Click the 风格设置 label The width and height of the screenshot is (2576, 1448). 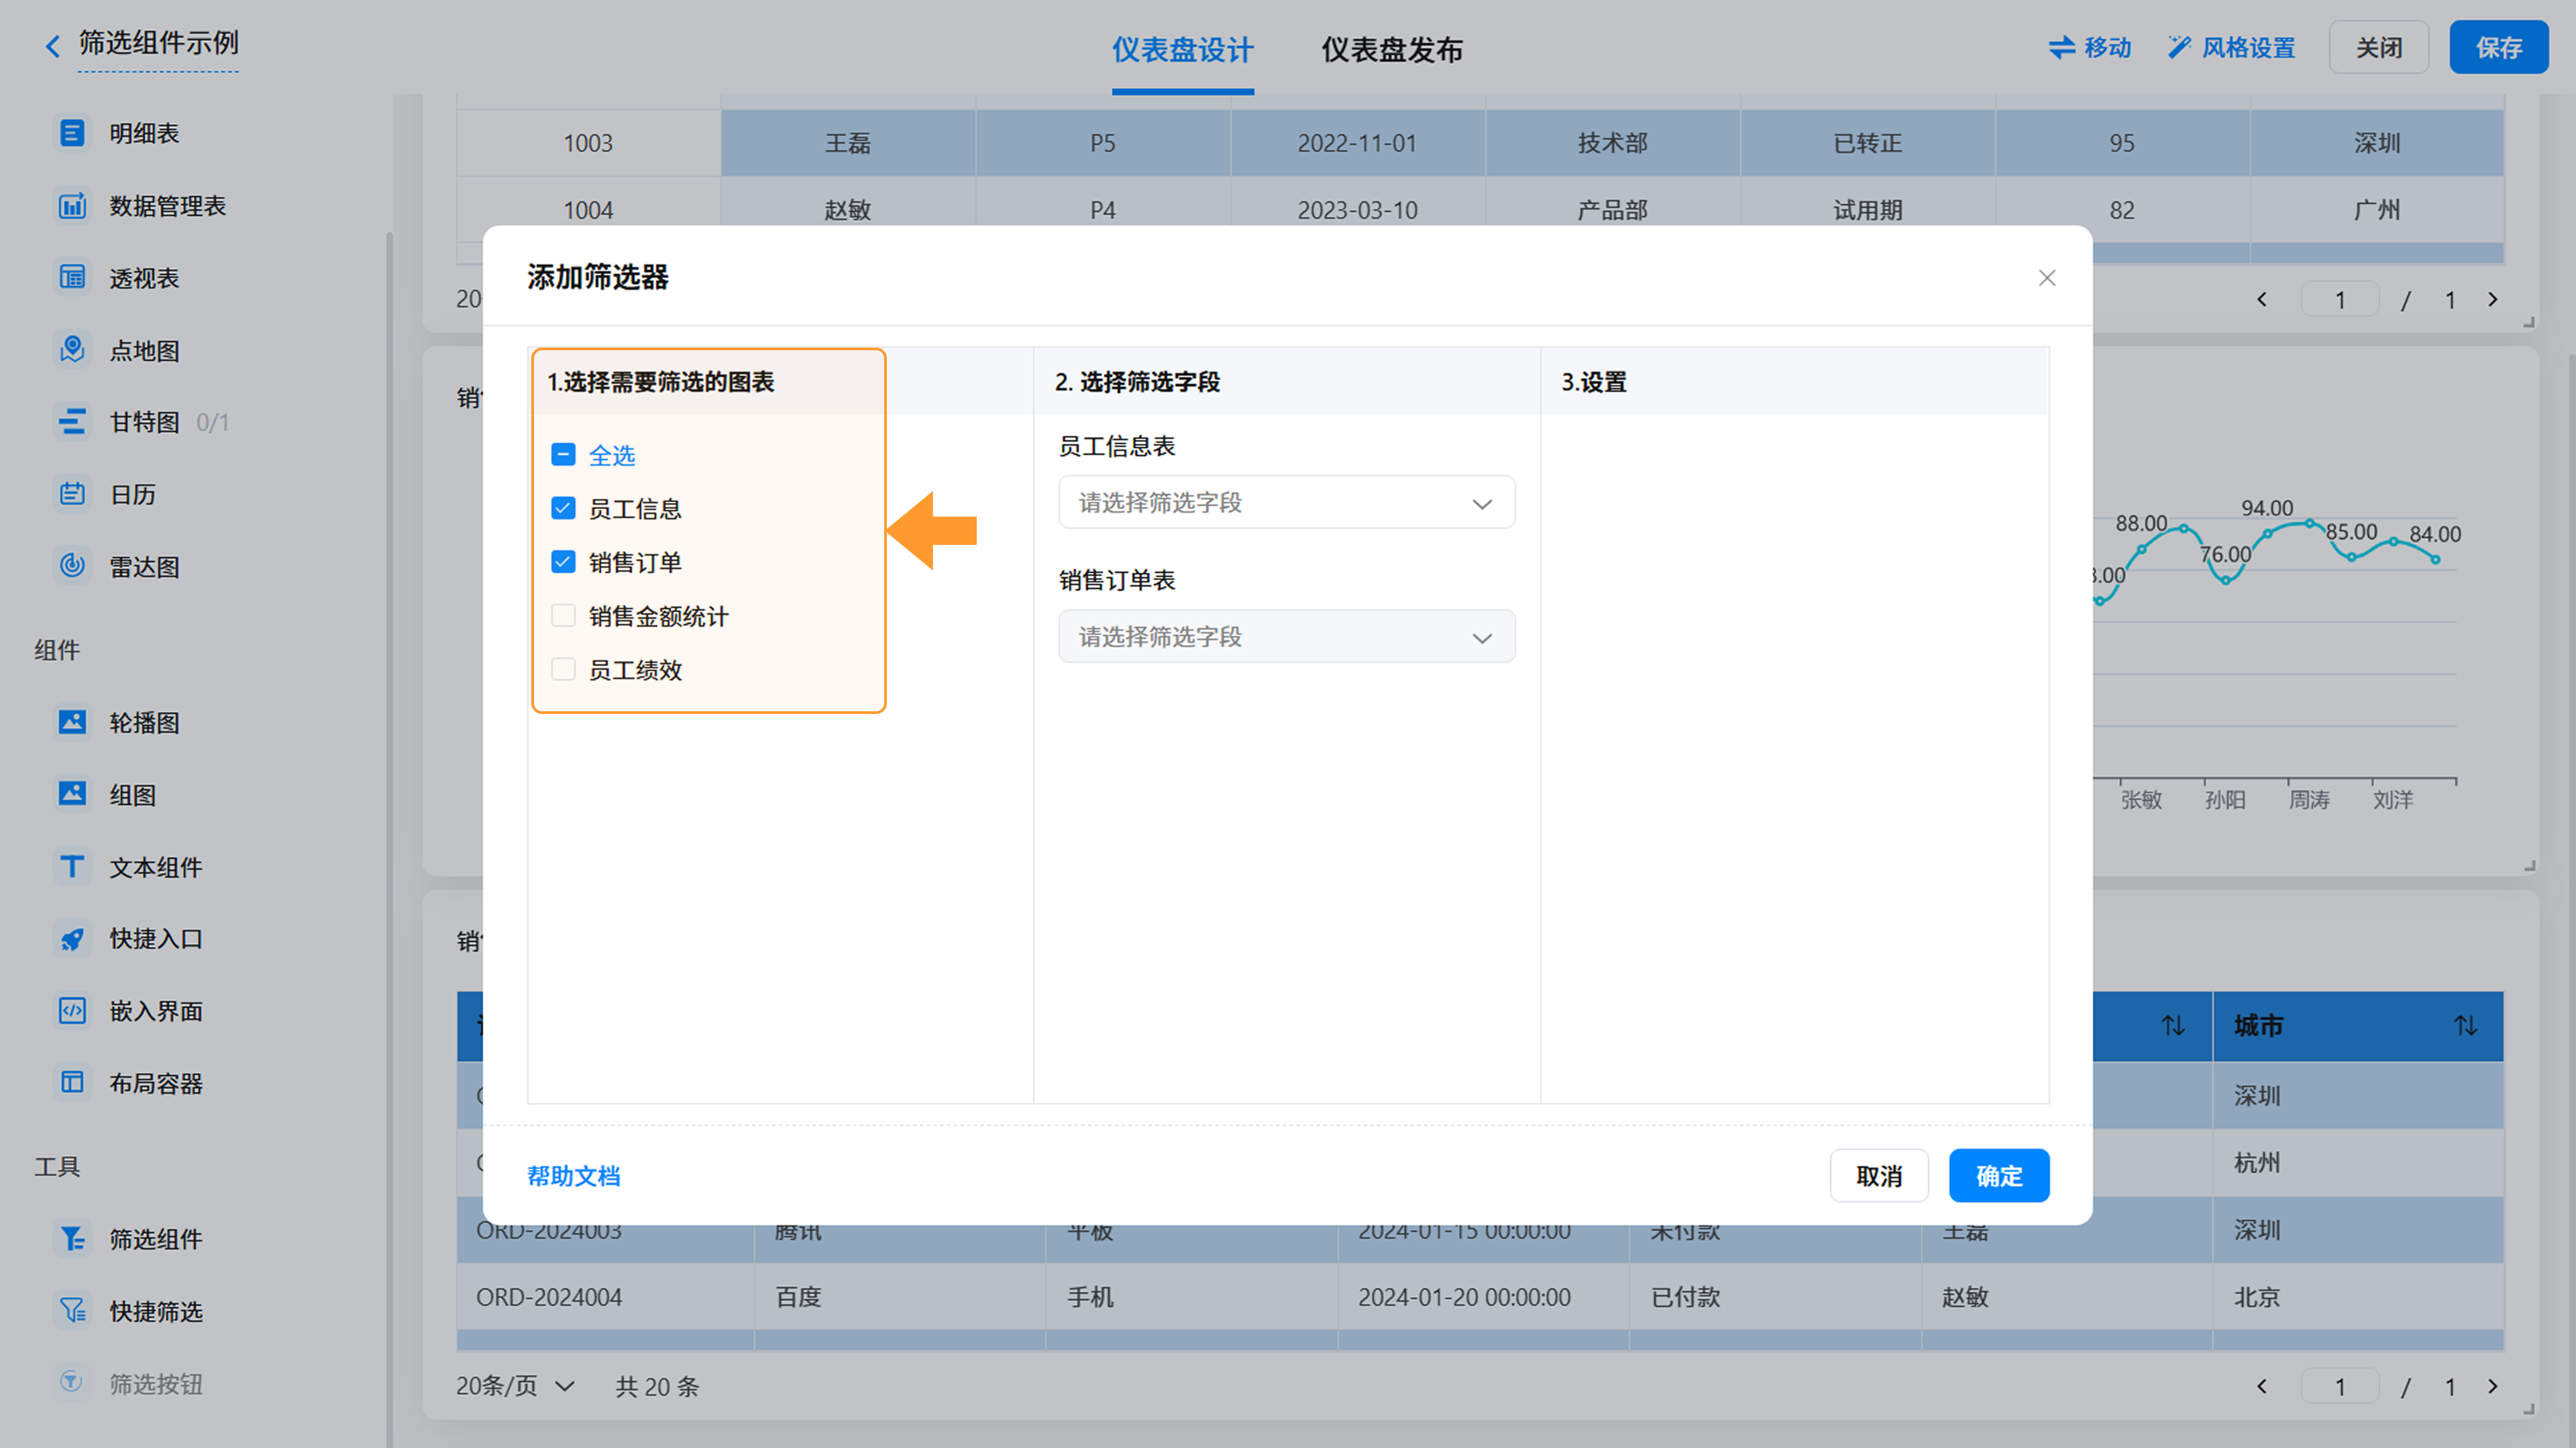(x=2248, y=47)
